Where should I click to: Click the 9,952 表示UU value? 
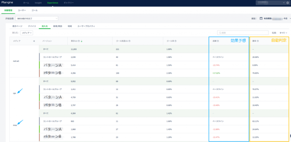coord(73,81)
